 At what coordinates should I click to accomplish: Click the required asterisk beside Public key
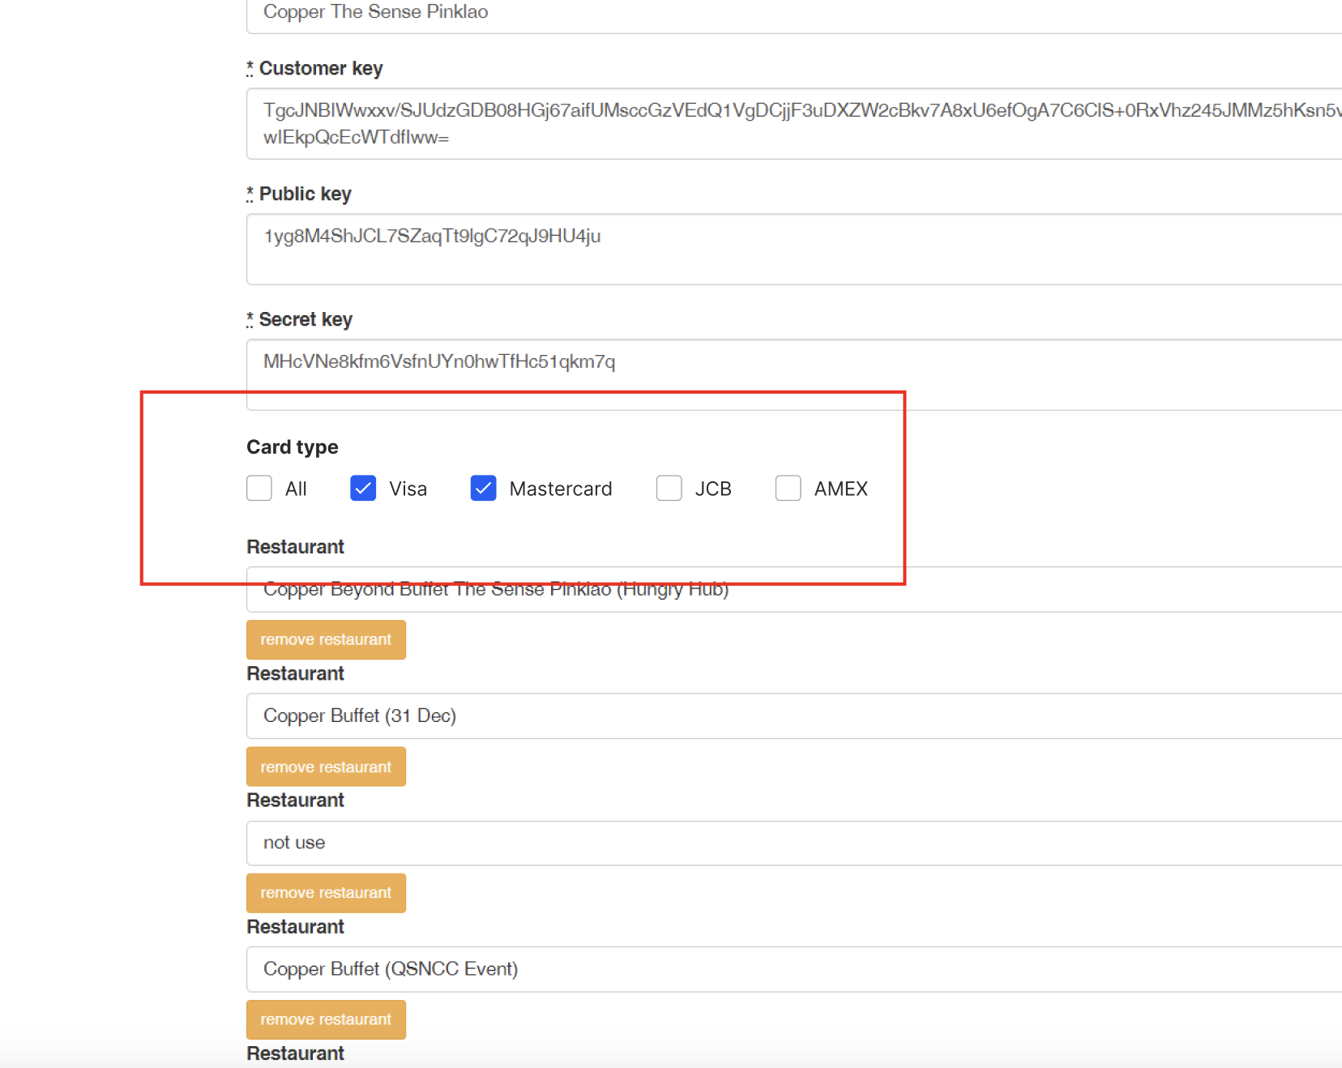[x=250, y=194]
